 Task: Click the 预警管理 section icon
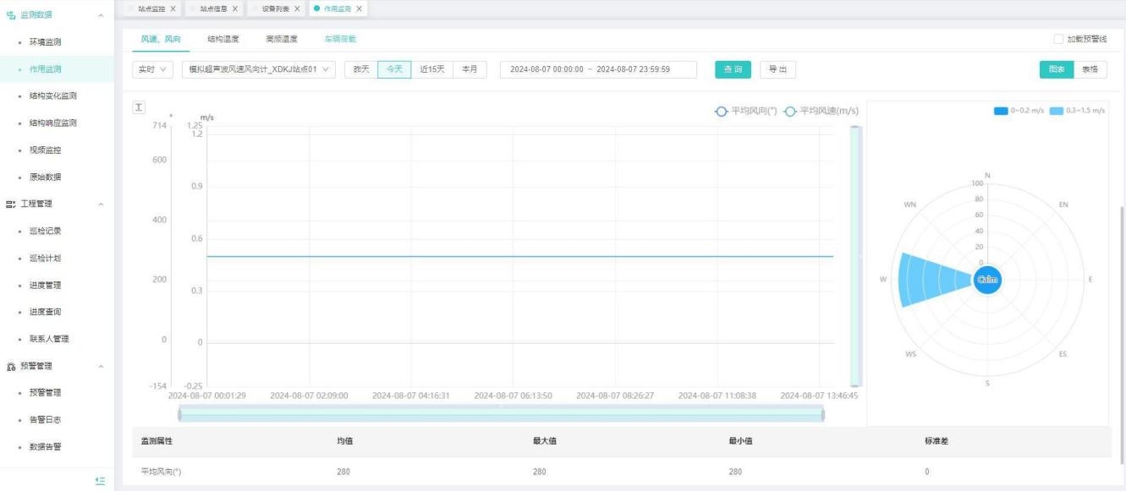10,366
